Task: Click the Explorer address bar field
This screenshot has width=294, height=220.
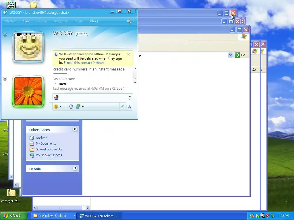Action: click(x=183, y=55)
